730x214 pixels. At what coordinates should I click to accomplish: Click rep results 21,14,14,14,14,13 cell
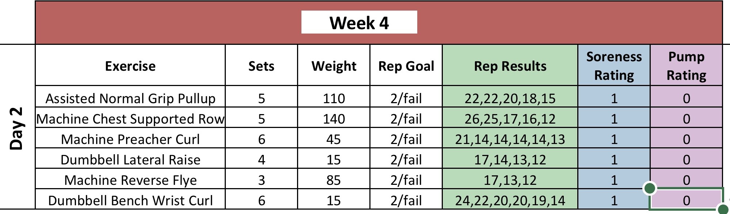pos(510,139)
